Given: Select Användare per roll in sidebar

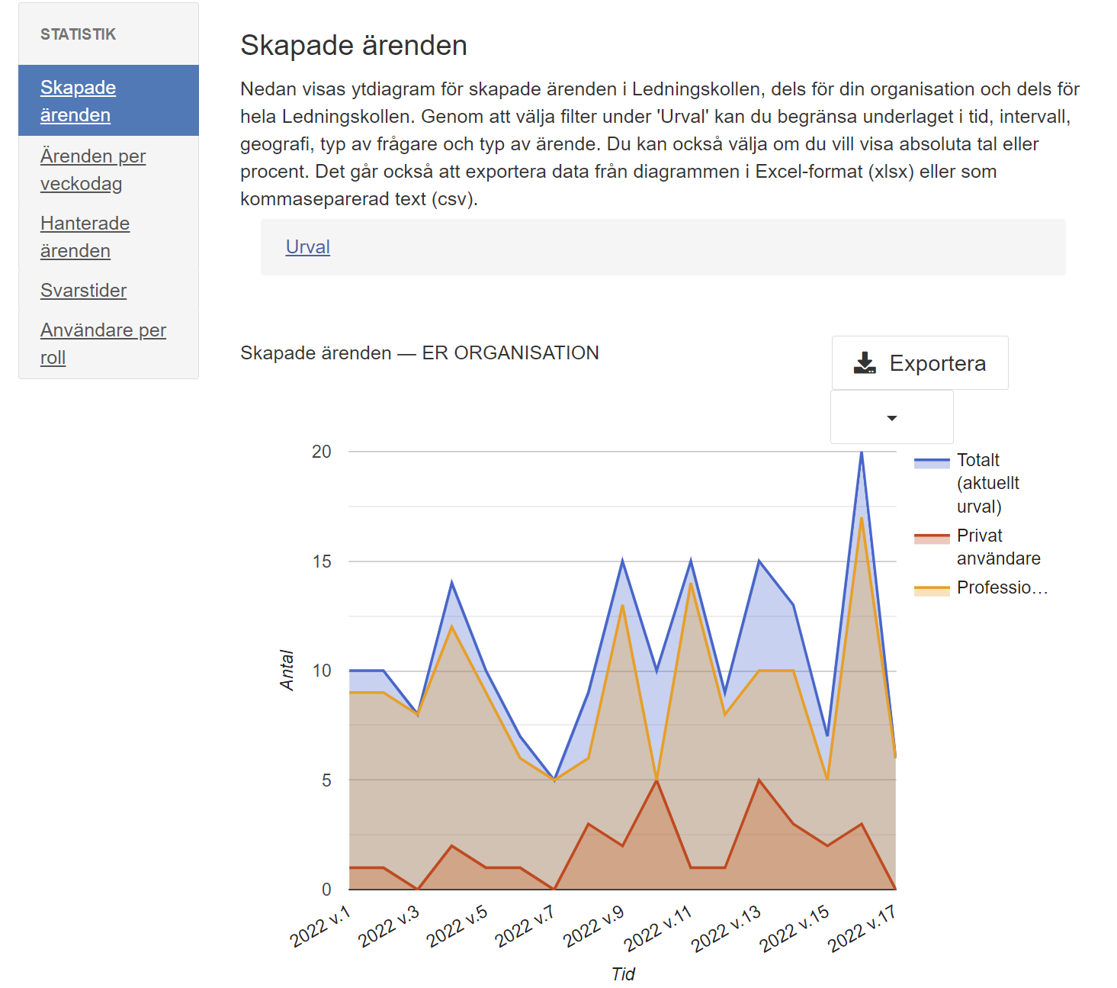Looking at the screenshot, I should click(x=103, y=343).
